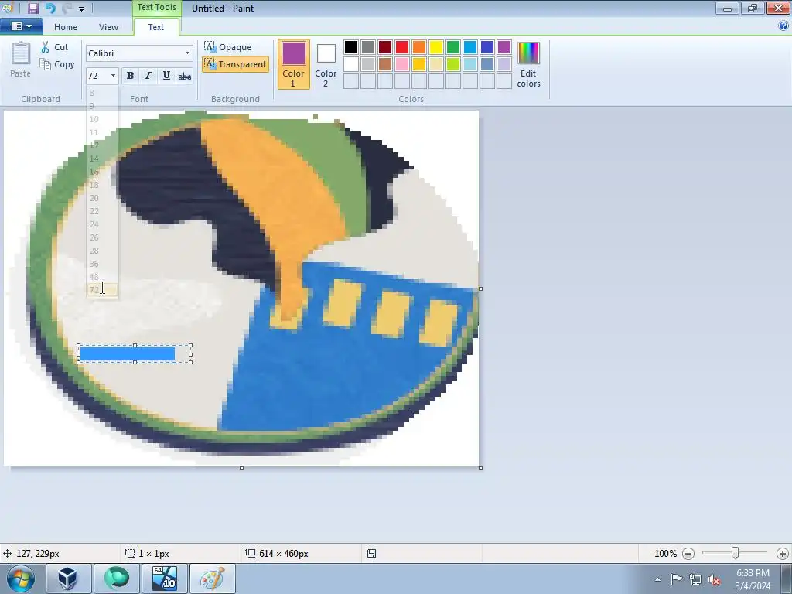Click the muted volume tray icon
Image resolution: width=792 pixels, height=594 pixels.
coord(714,580)
